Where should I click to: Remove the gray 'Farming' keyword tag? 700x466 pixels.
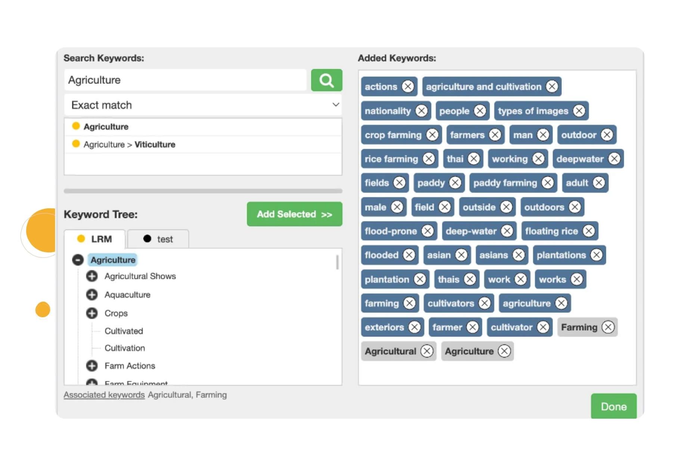tap(608, 327)
